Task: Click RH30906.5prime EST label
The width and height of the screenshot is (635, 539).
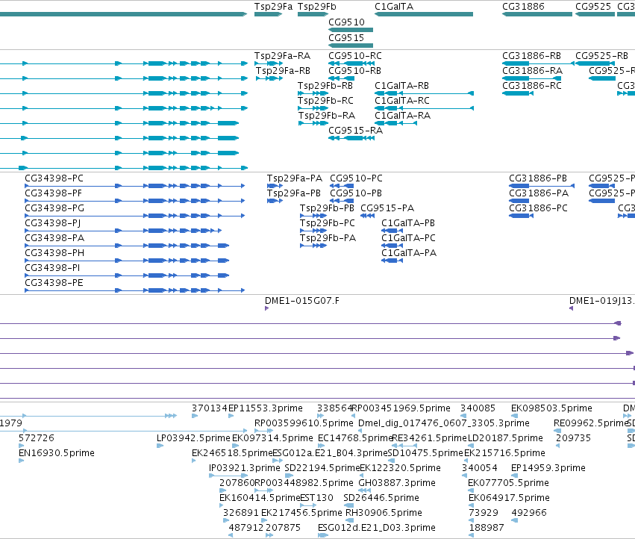Action: 384,513
